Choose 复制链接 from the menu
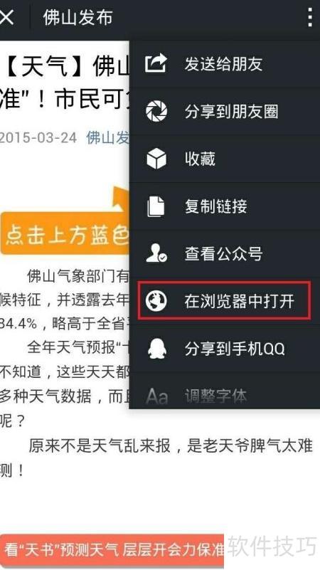This screenshot has width=320, height=570. click(225, 206)
